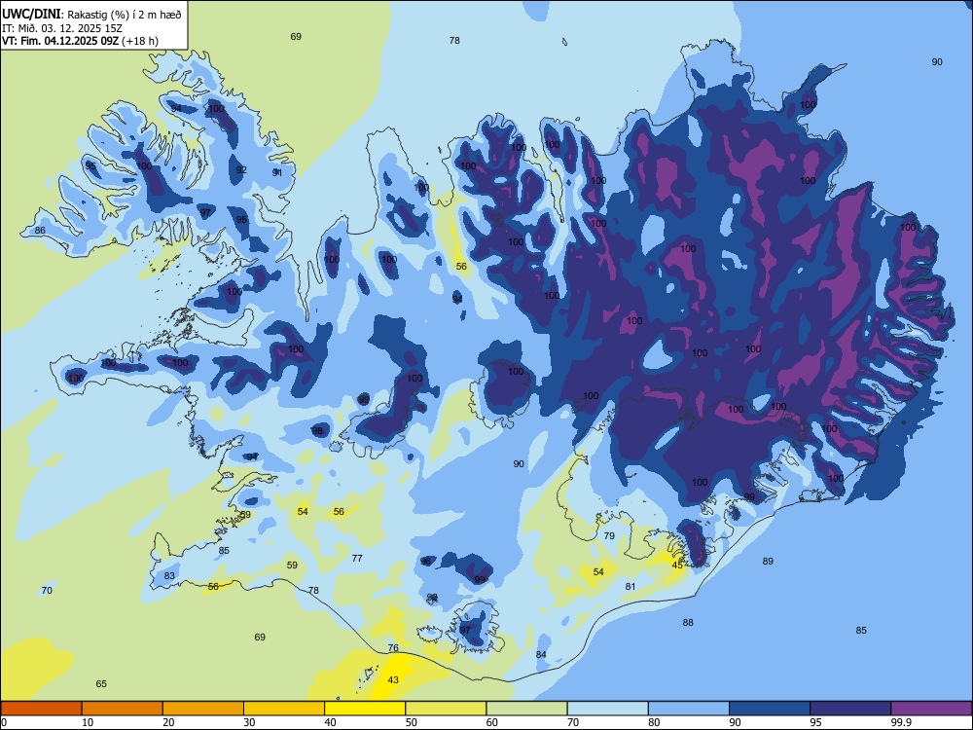Click the 30–40 amber legend swatch
The image size is (973, 730).
pyautogui.click(x=284, y=709)
